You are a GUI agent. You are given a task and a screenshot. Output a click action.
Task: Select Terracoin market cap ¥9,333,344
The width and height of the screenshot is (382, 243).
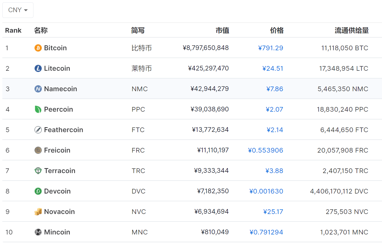212,171
